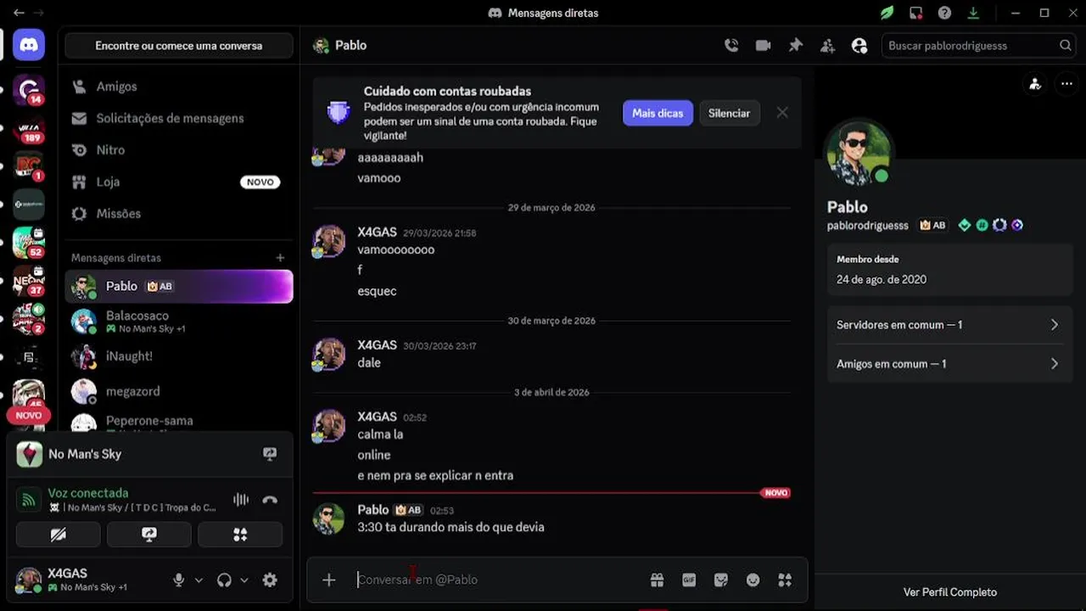Open the Loja shop page
Viewport: 1086px width, 611px height.
pyautogui.click(x=179, y=182)
